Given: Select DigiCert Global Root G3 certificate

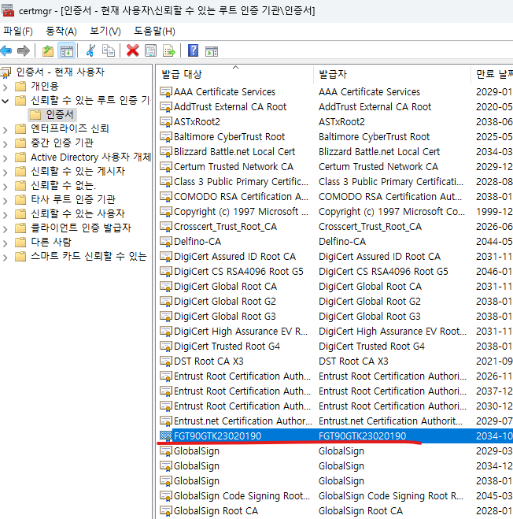Looking at the screenshot, I should click(335, 317).
